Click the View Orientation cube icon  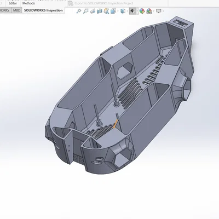click(x=113, y=11)
